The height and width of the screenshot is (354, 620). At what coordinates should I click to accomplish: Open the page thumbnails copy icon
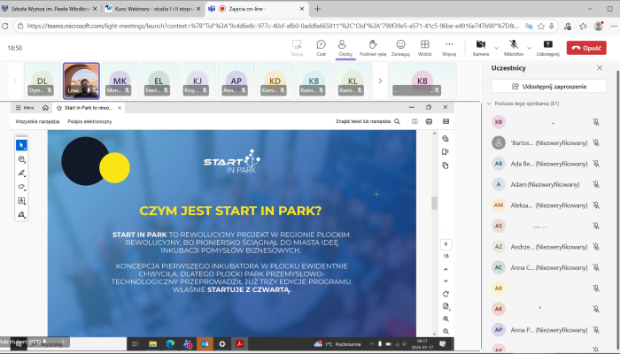click(446, 165)
